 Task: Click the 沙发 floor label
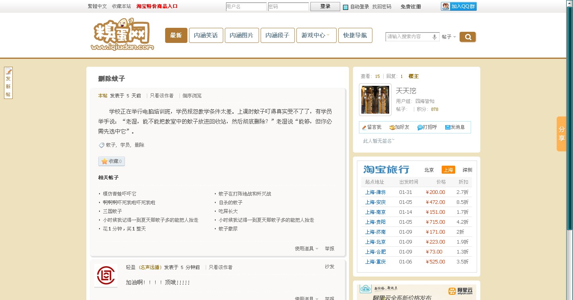[x=329, y=267]
